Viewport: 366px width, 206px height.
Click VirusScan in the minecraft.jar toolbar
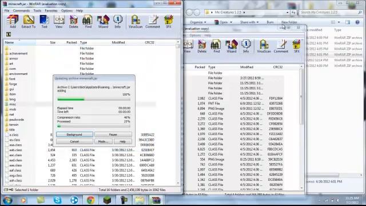click(x=136, y=22)
